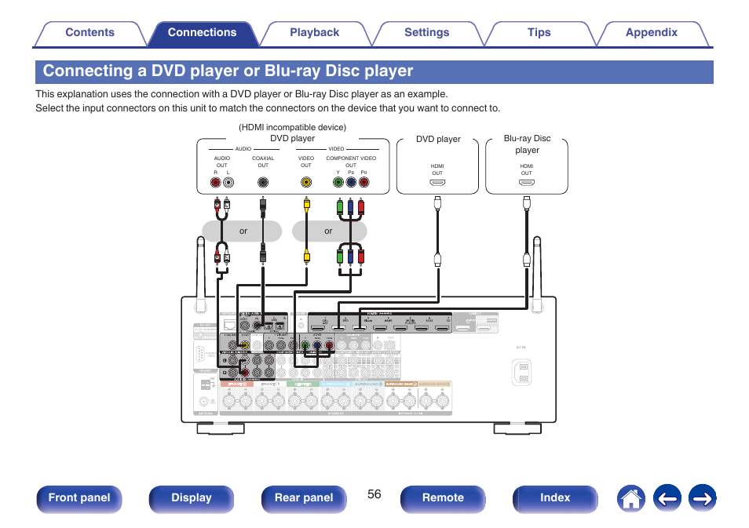Click the DVD player HDMI OUT port
Viewport: 749px width, 528px height.
click(x=437, y=182)
